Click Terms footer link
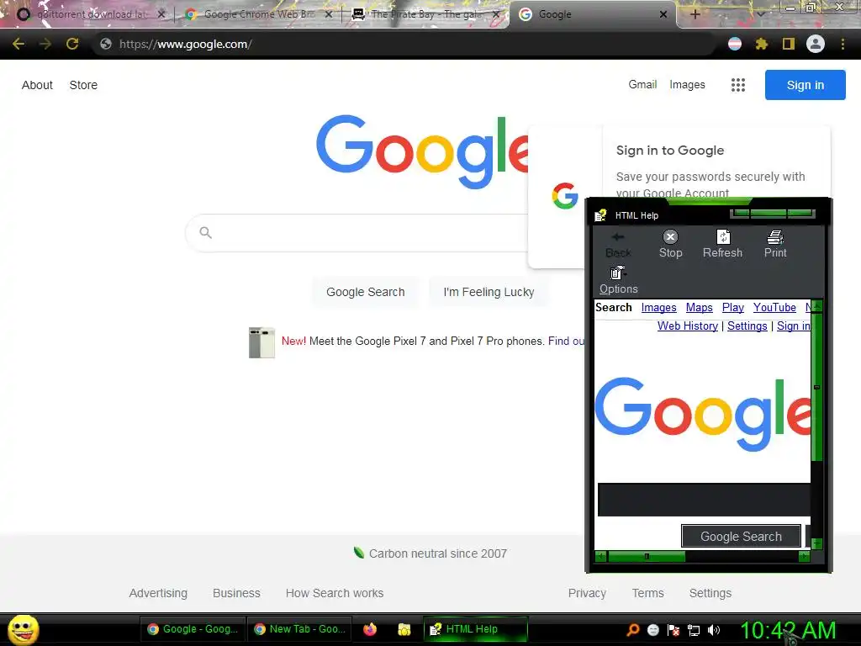 (648, 593)
